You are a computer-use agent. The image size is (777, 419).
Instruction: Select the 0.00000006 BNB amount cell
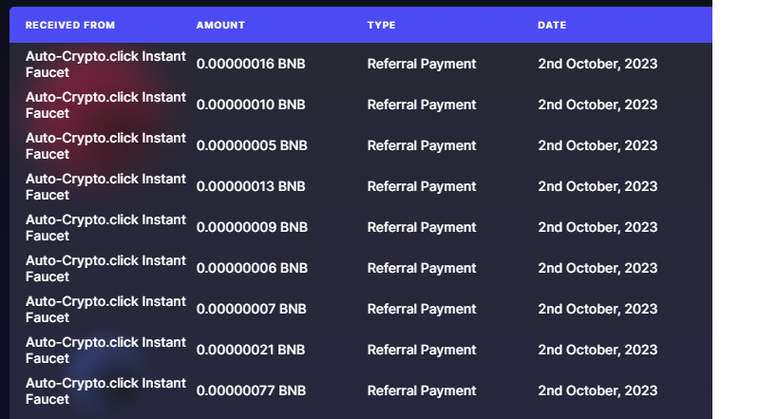point(252,268)
